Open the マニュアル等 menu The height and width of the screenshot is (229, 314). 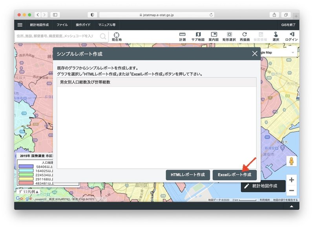(107, 25)
